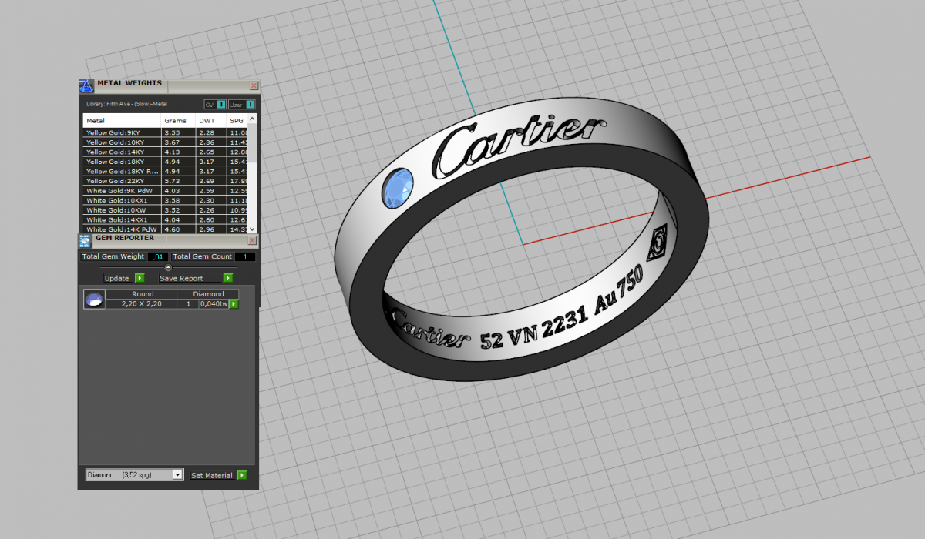This screenshot has width=925, height=539.
Task: Open the Diamond material dropdown
Action: [177, 475]
